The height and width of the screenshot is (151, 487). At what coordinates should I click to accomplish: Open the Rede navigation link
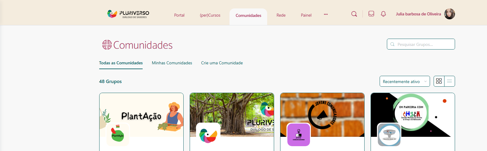(281, 15)
